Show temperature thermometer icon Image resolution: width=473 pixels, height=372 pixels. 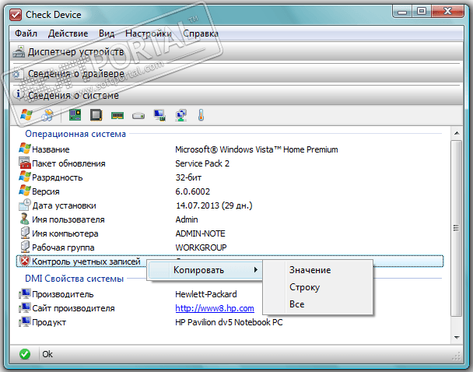pyautogui.click(x=201, y=115)
